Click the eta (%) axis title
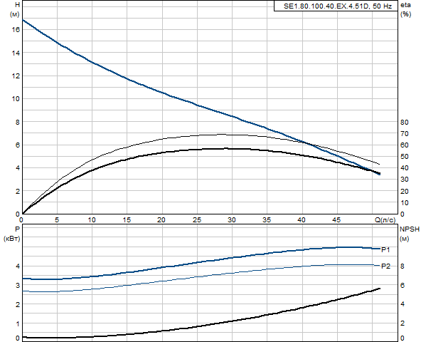 (x=405, y=10)
